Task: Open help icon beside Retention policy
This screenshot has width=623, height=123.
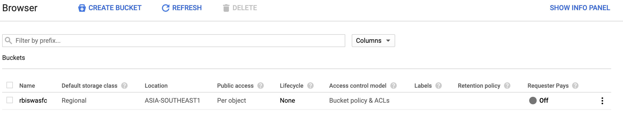Action: tap(507, 86)
